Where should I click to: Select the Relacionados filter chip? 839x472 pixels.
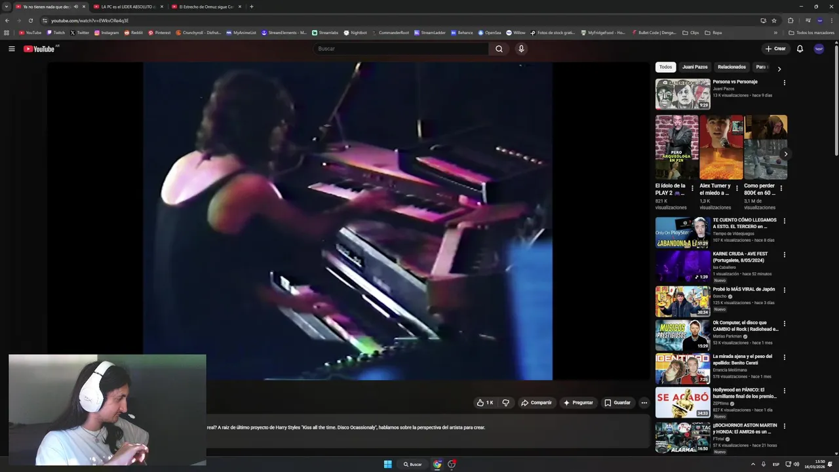pyautogui.click(x=732, y=67)
